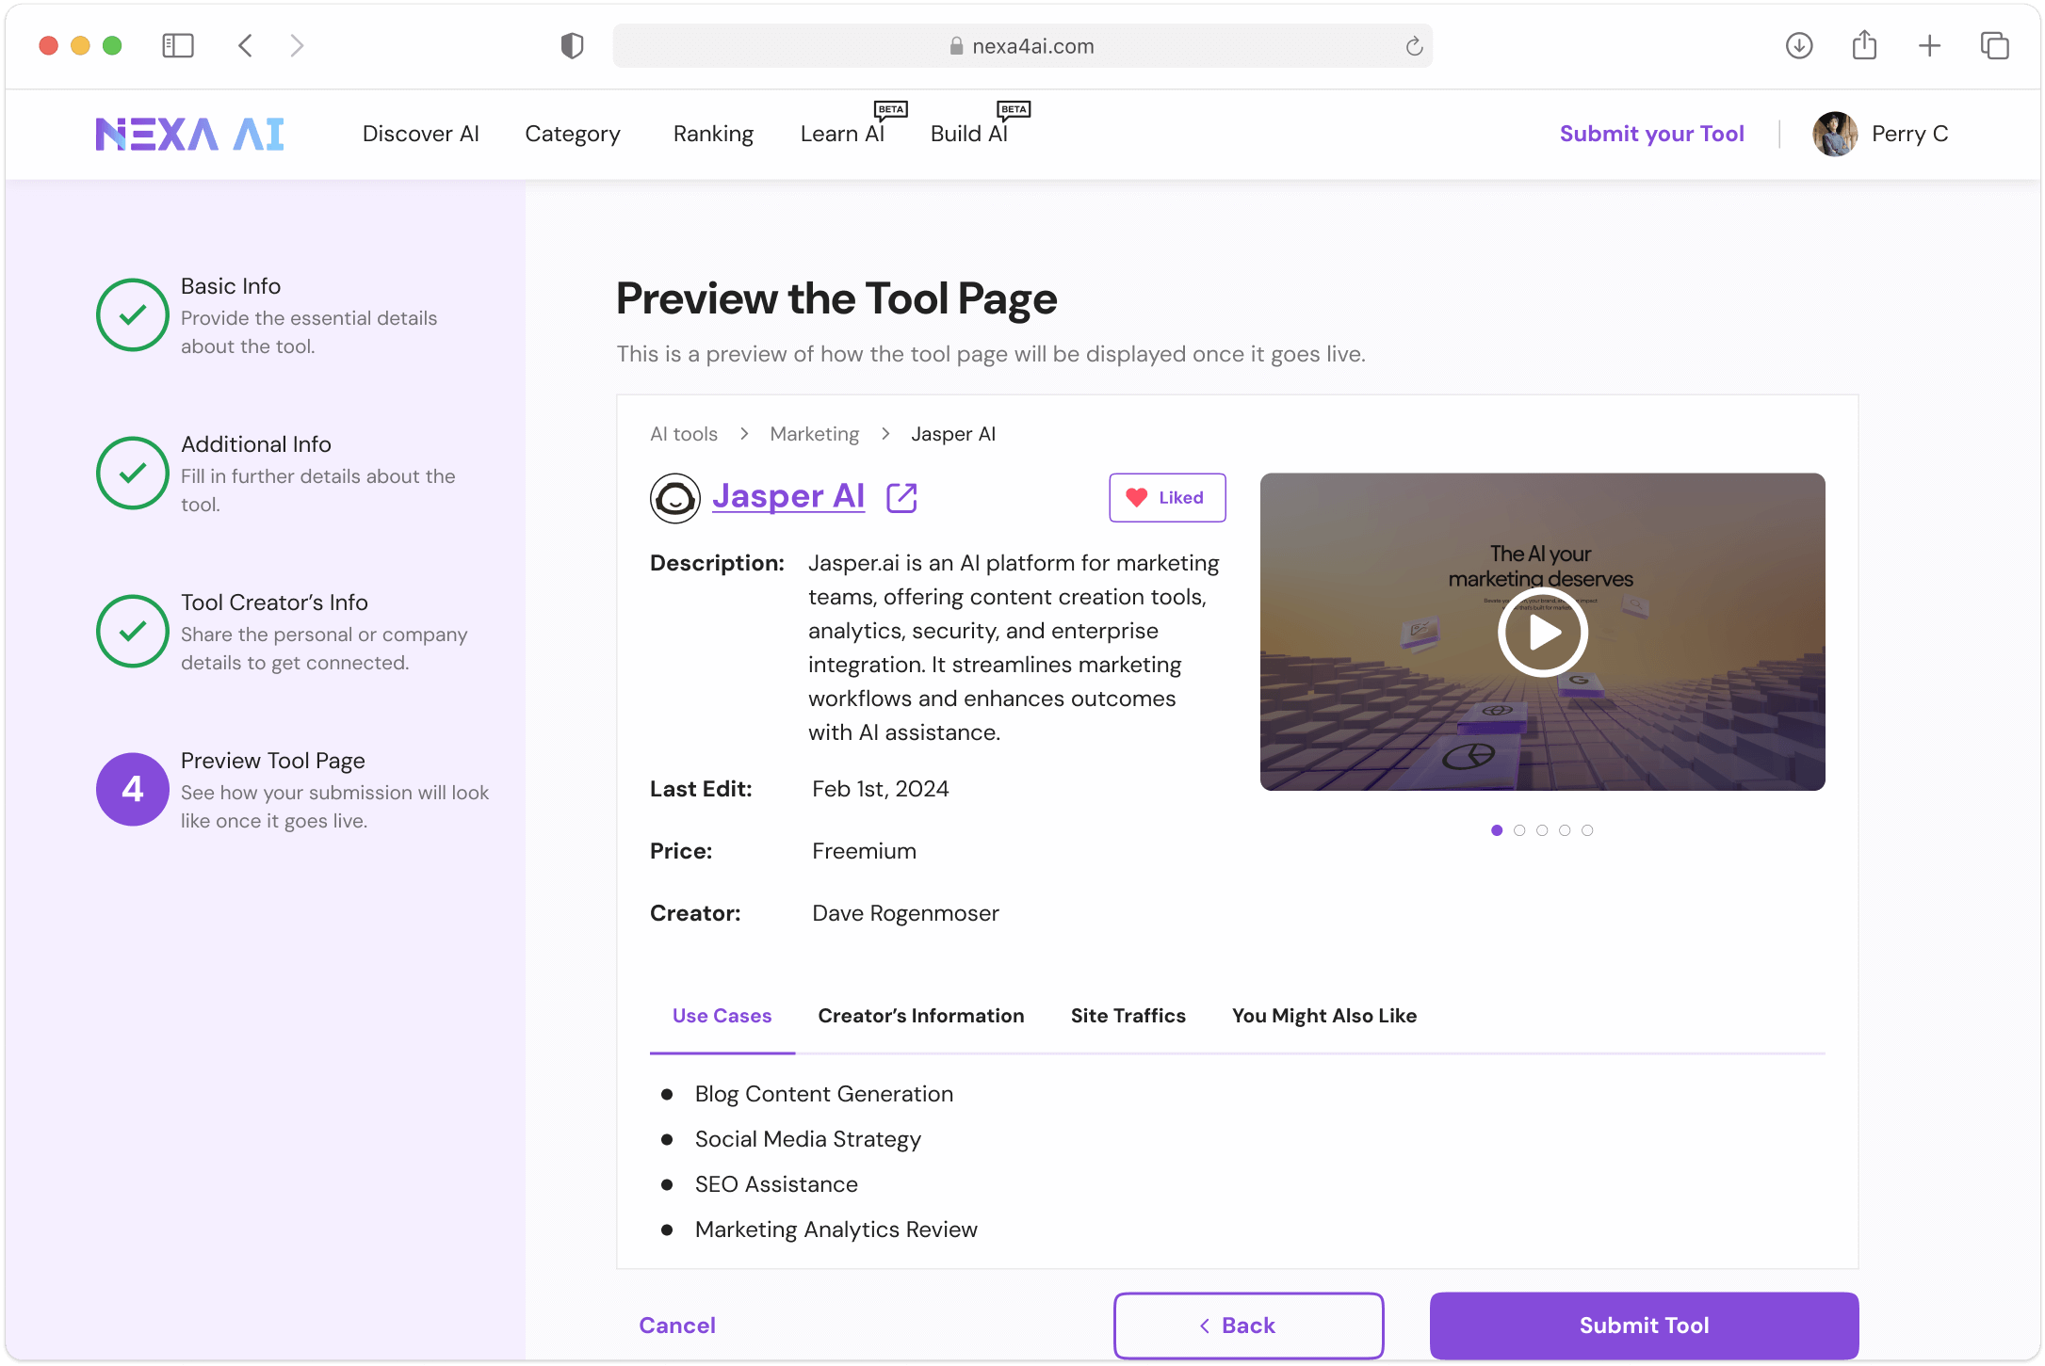Open the Ranking menu
Viewport: 2045px width, 1366px height.
coord(713,134)
